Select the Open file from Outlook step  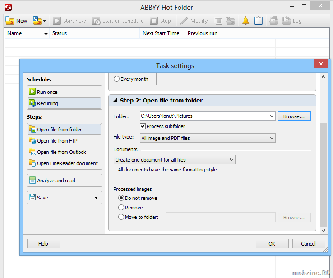click(64, 152)
